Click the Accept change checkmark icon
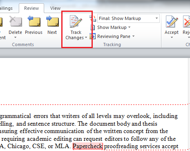 [172, 22]
